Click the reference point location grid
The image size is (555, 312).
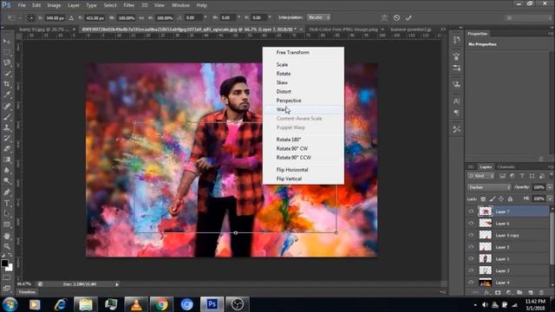pyautogui.click(x=31, y=17)
